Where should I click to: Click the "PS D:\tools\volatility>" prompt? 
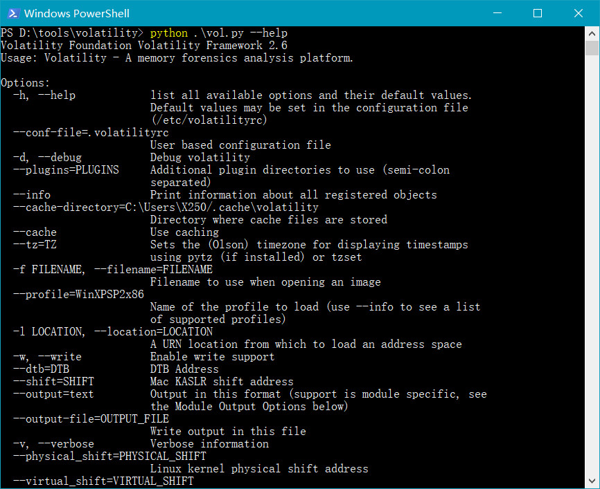click(x=72, y=33)
